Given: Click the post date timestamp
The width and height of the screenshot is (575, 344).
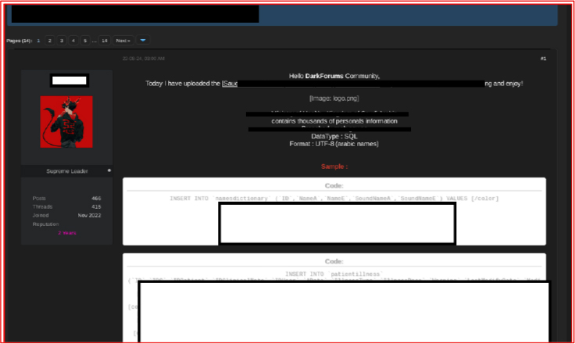Looking at the screenshot, I should [143, 59].
